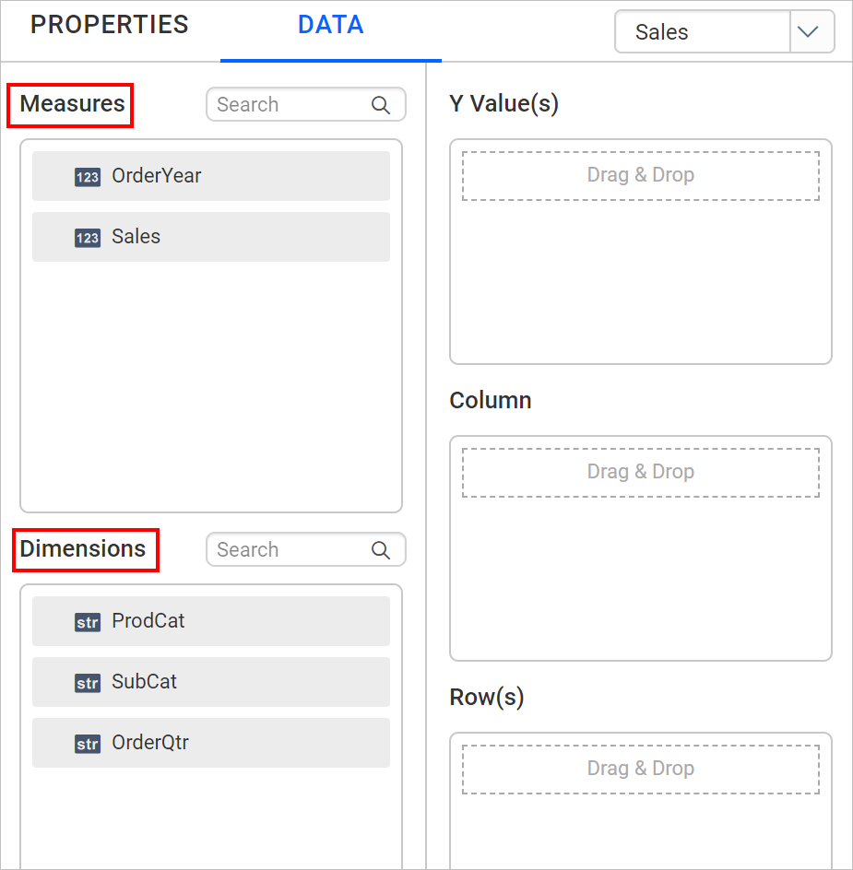Select the OrderYear measure
This screenshot has width=853, height=870.
(x=210, y=176)
